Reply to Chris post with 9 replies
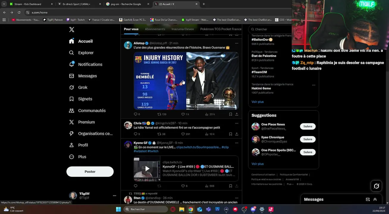Viewport: 389px width, 214px height. (137, 134)
